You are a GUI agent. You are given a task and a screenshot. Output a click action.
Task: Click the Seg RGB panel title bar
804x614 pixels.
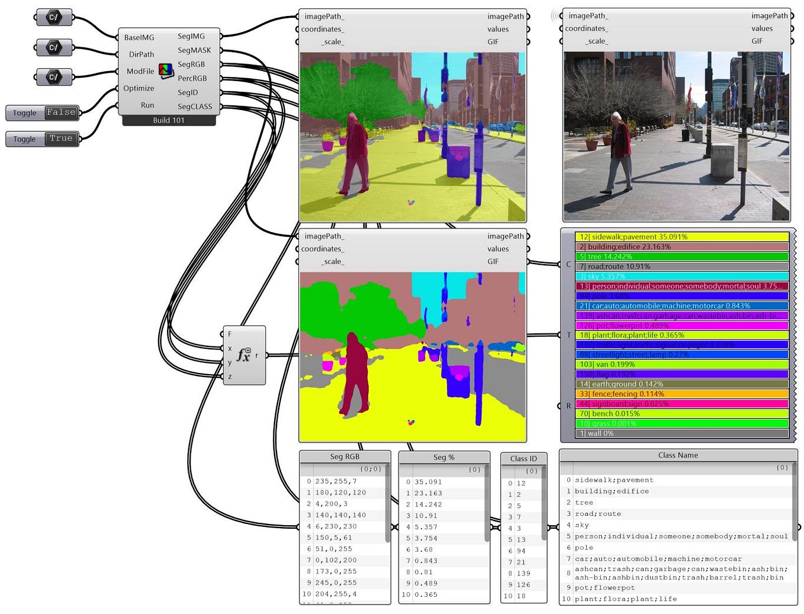click(x=345, y=457)
